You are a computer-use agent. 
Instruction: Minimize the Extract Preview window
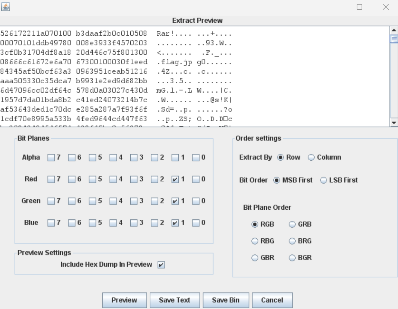pos(334,7)
